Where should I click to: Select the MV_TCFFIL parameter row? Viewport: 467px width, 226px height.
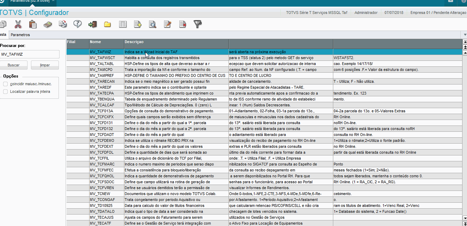pyautogui.click(x=264, y=158)
